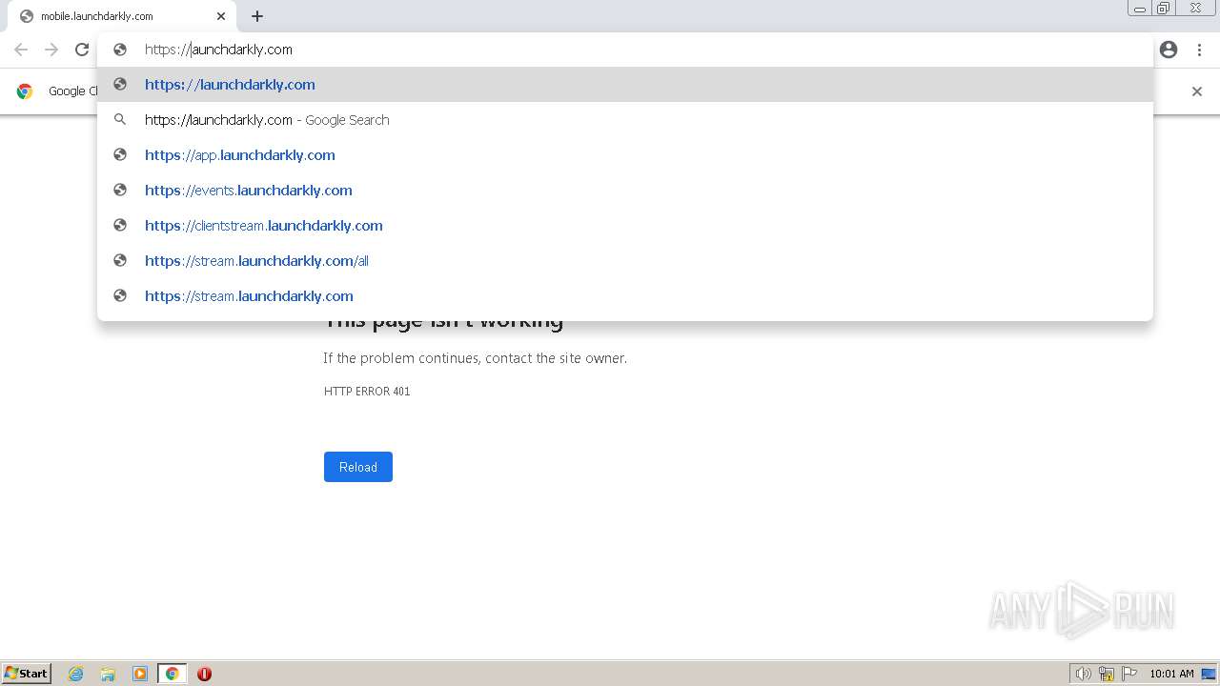
Task: Click the red shield icon in taskbar
Action: point(204,674)
